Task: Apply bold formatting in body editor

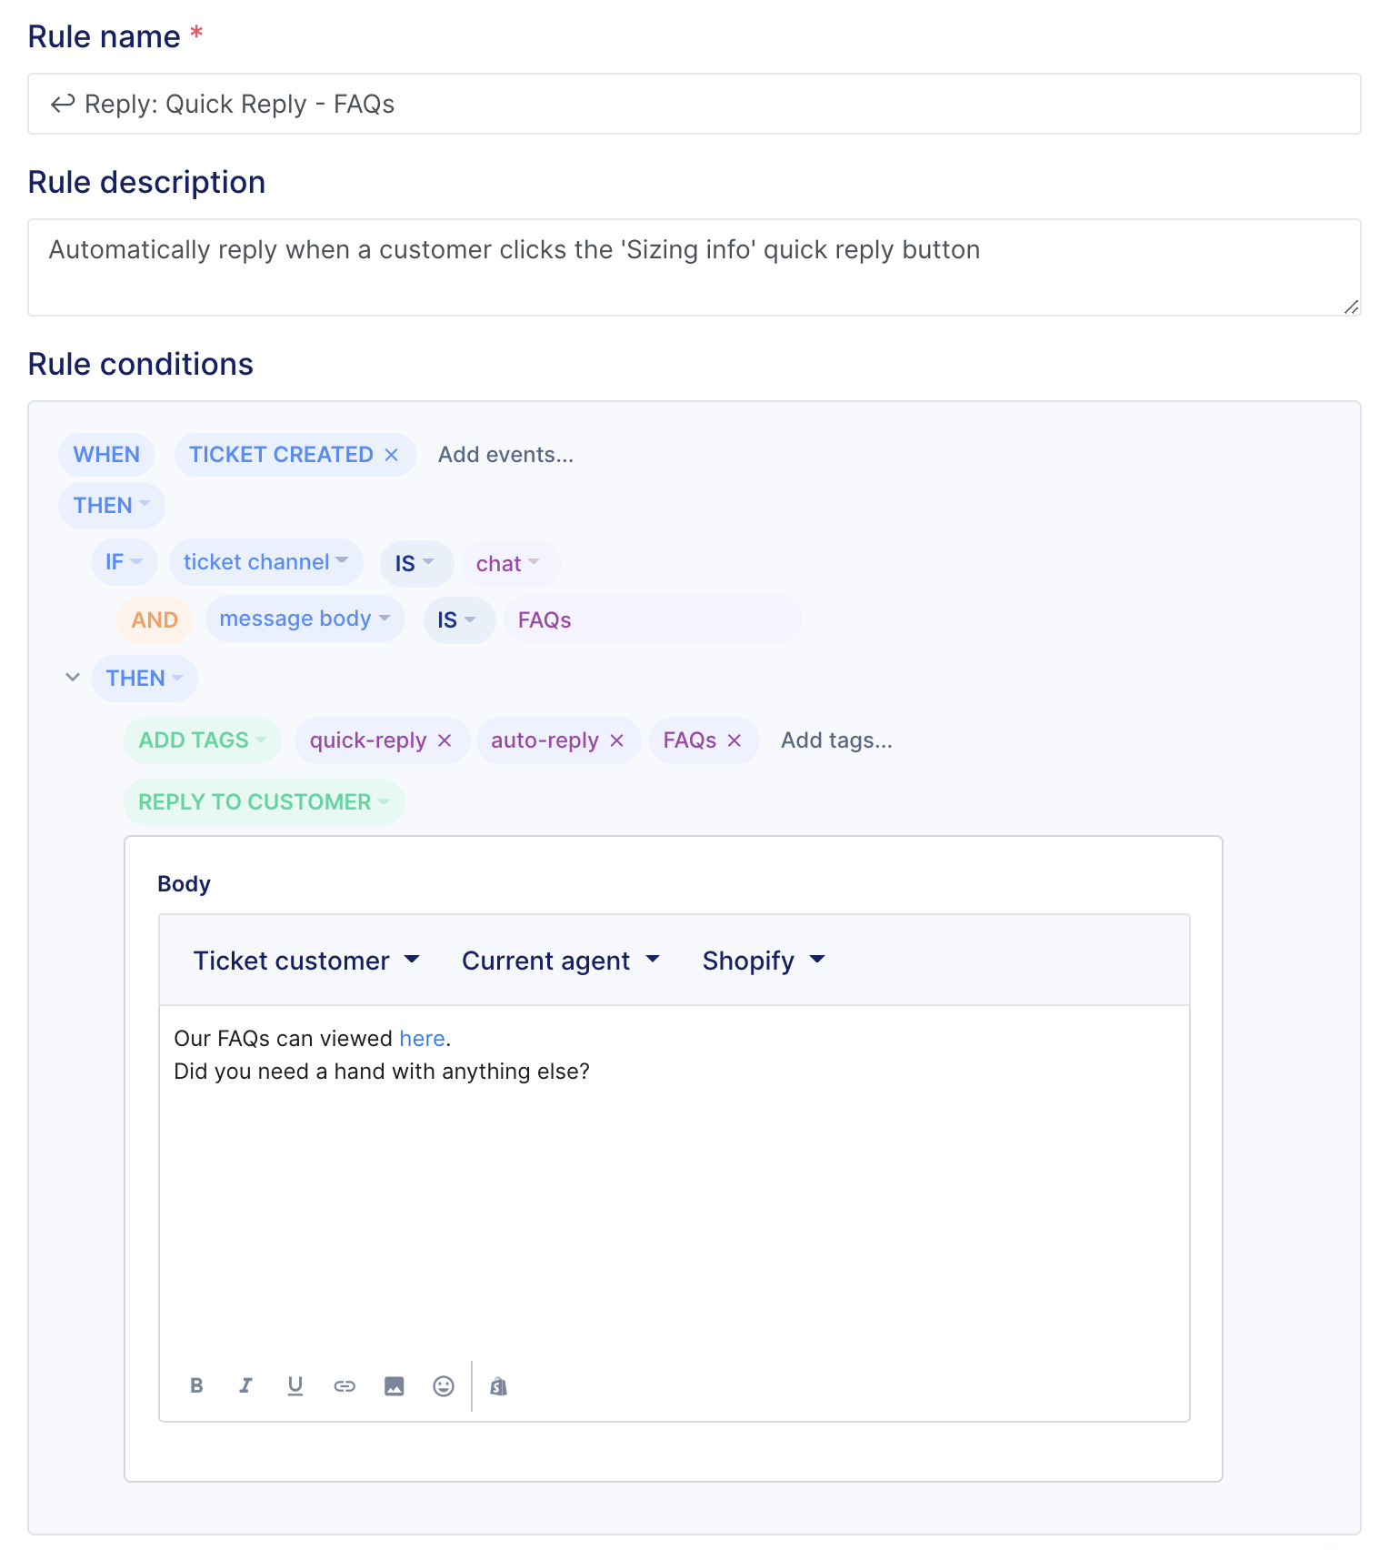Action: (x=196, y=1385)
